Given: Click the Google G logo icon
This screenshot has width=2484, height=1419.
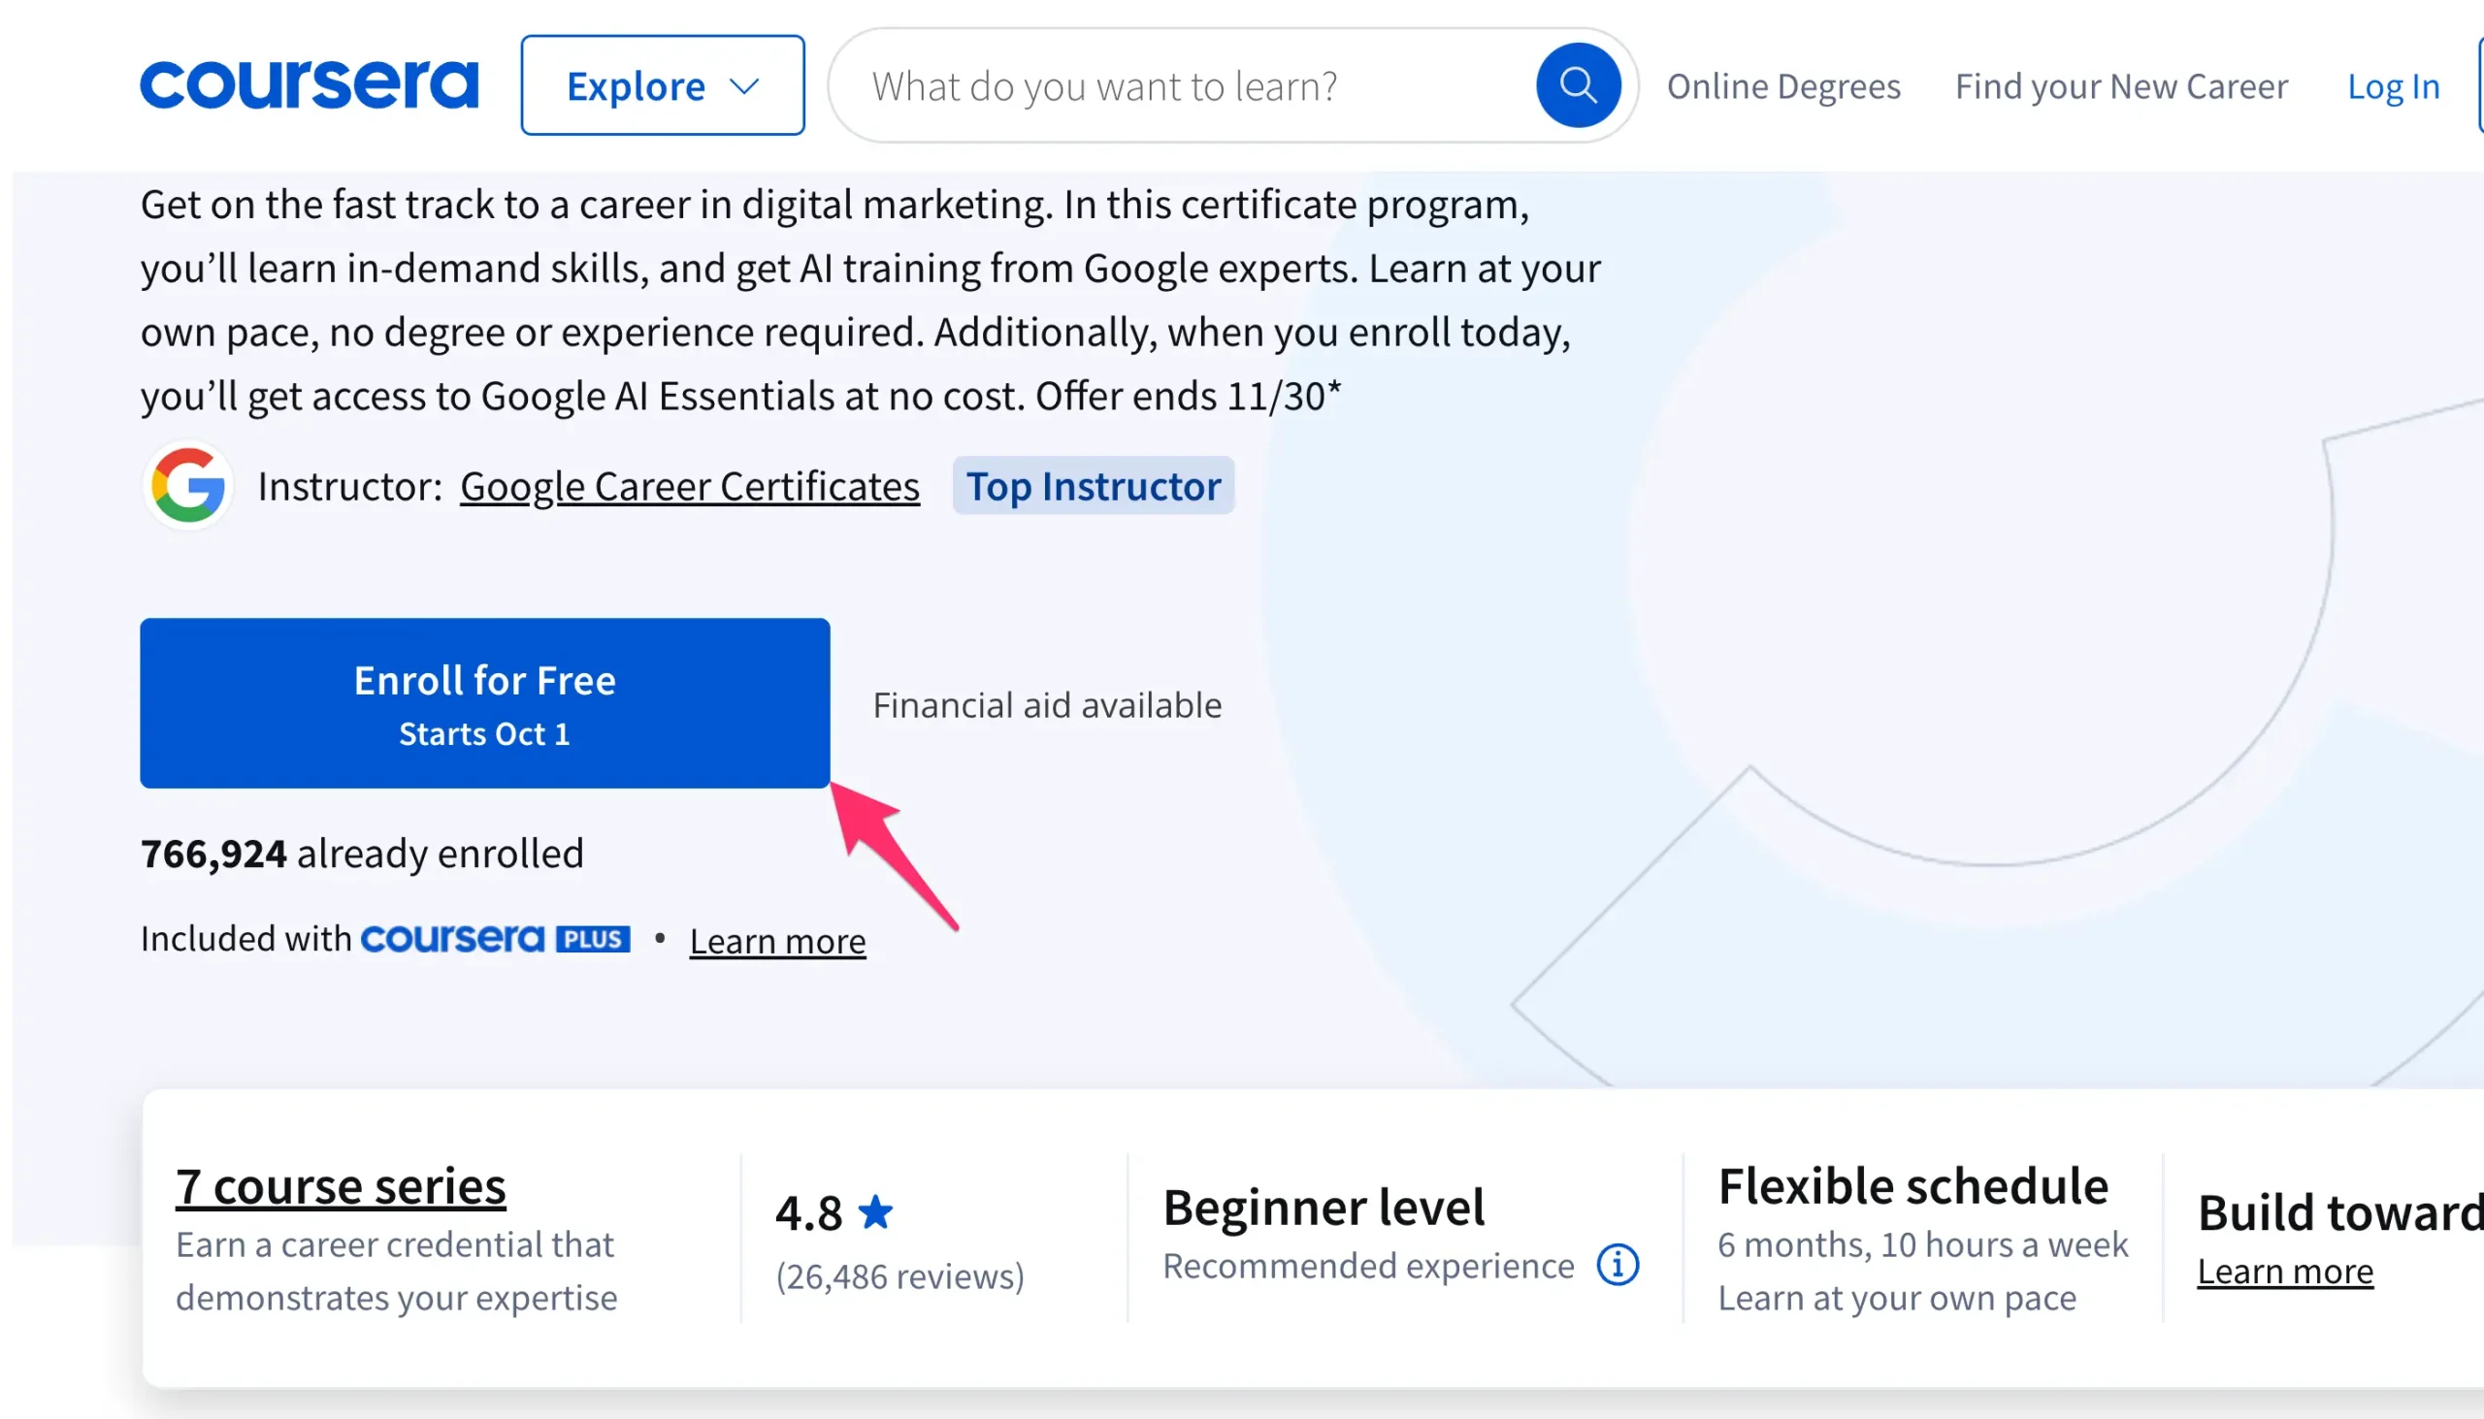Looking at the screenshot, I should coord(188,485).
